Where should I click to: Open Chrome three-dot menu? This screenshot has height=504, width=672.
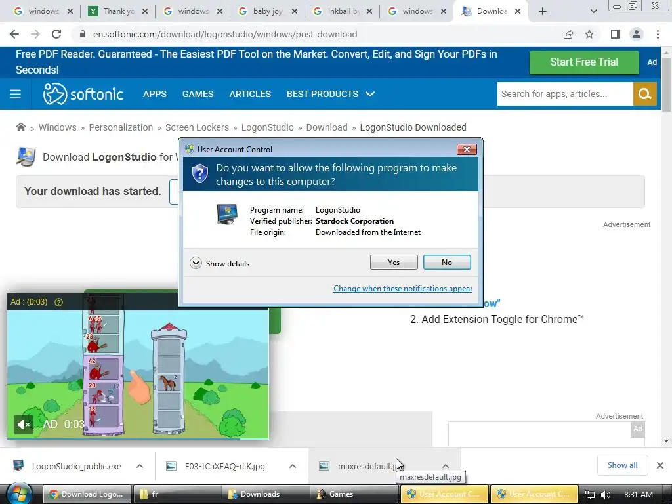658,34
